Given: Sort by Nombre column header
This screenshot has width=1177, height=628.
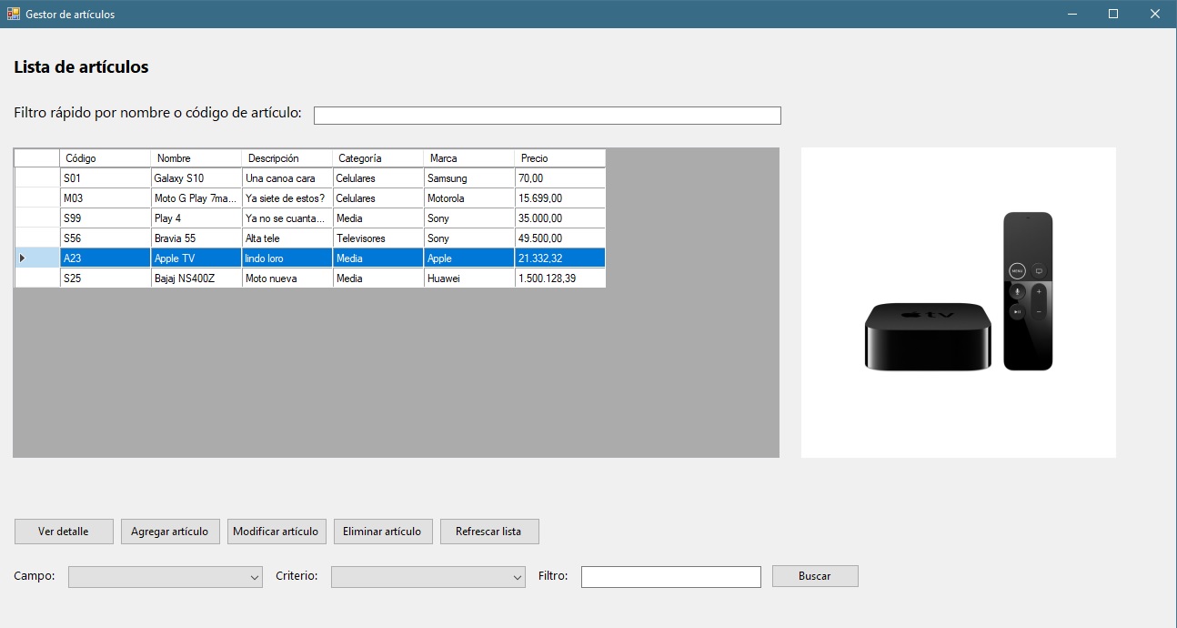Looking at the screenshot, I should coord(196,158).
